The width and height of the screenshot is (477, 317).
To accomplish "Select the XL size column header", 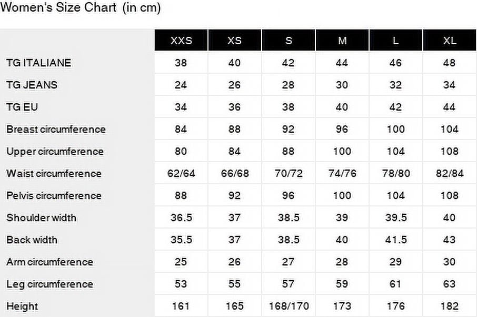I will (450, 41).
